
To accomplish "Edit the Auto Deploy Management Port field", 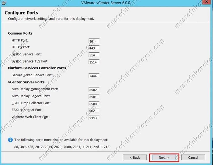I will coord(94,90).
